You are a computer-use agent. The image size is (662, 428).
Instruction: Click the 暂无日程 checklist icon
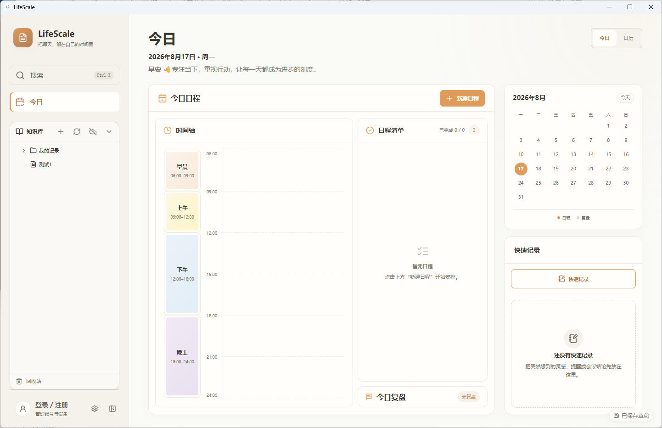point(423,251)
